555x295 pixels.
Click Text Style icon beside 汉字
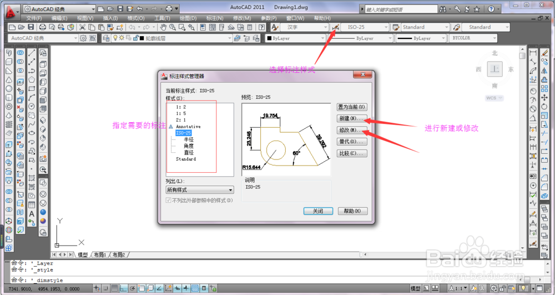[275, 27]
